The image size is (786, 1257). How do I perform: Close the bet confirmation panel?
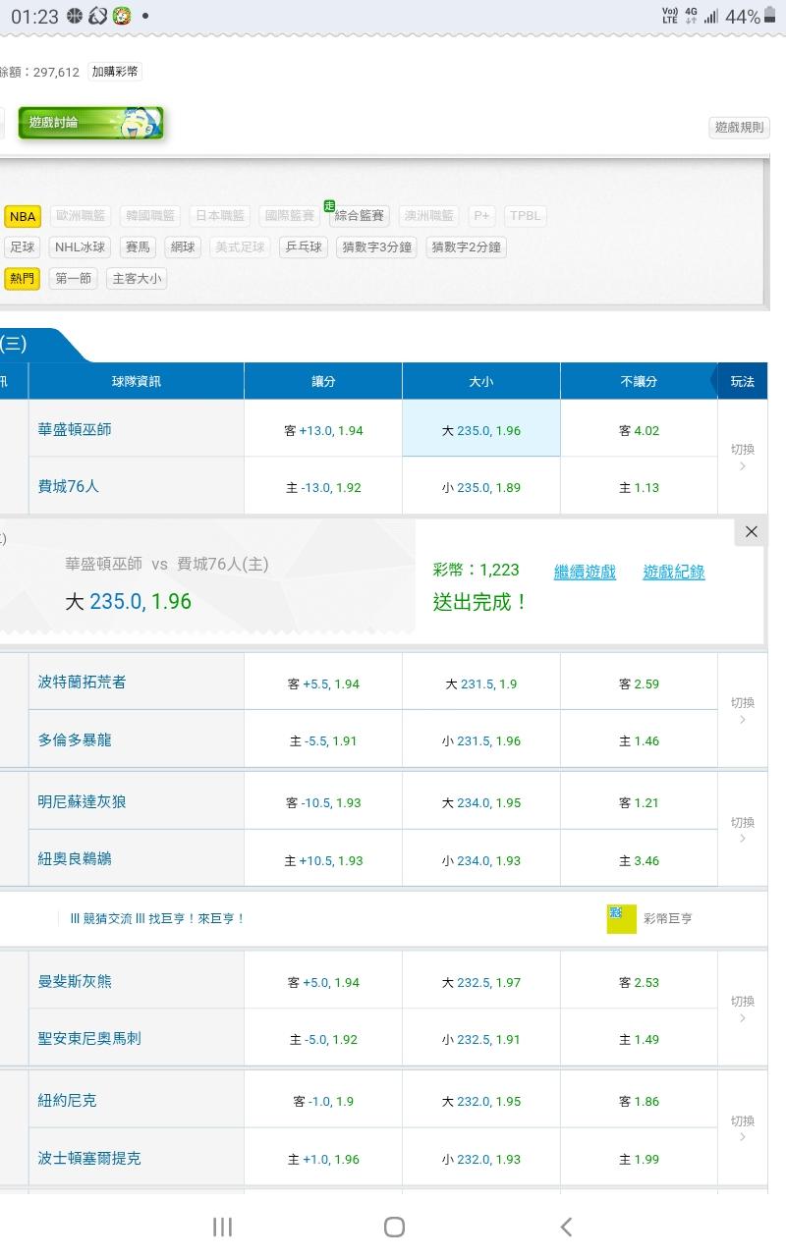(751, 531)
